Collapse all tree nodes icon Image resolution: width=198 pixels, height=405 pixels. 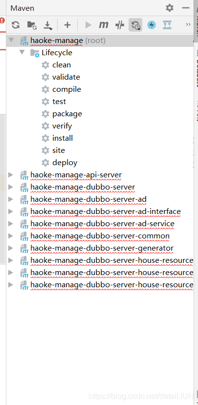[167, 25]
